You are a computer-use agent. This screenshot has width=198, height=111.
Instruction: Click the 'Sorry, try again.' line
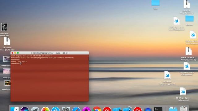tap(19, 62)
